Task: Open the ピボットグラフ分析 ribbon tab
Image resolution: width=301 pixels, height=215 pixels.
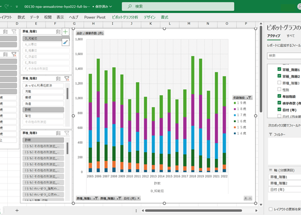Action: pyautogui.click(x=125, y=17)
